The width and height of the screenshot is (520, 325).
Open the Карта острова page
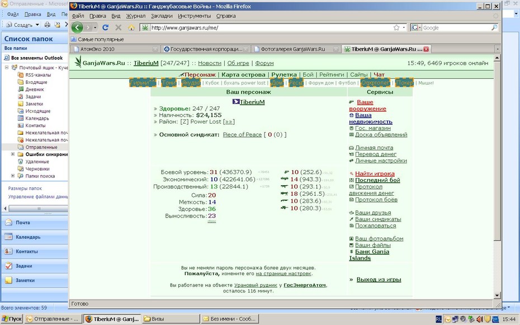click(x=243, y=74)
